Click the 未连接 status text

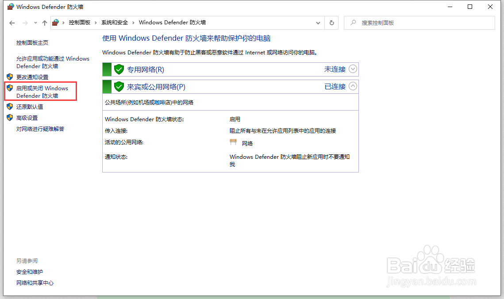pyautogui.click(x=335, y=69)
